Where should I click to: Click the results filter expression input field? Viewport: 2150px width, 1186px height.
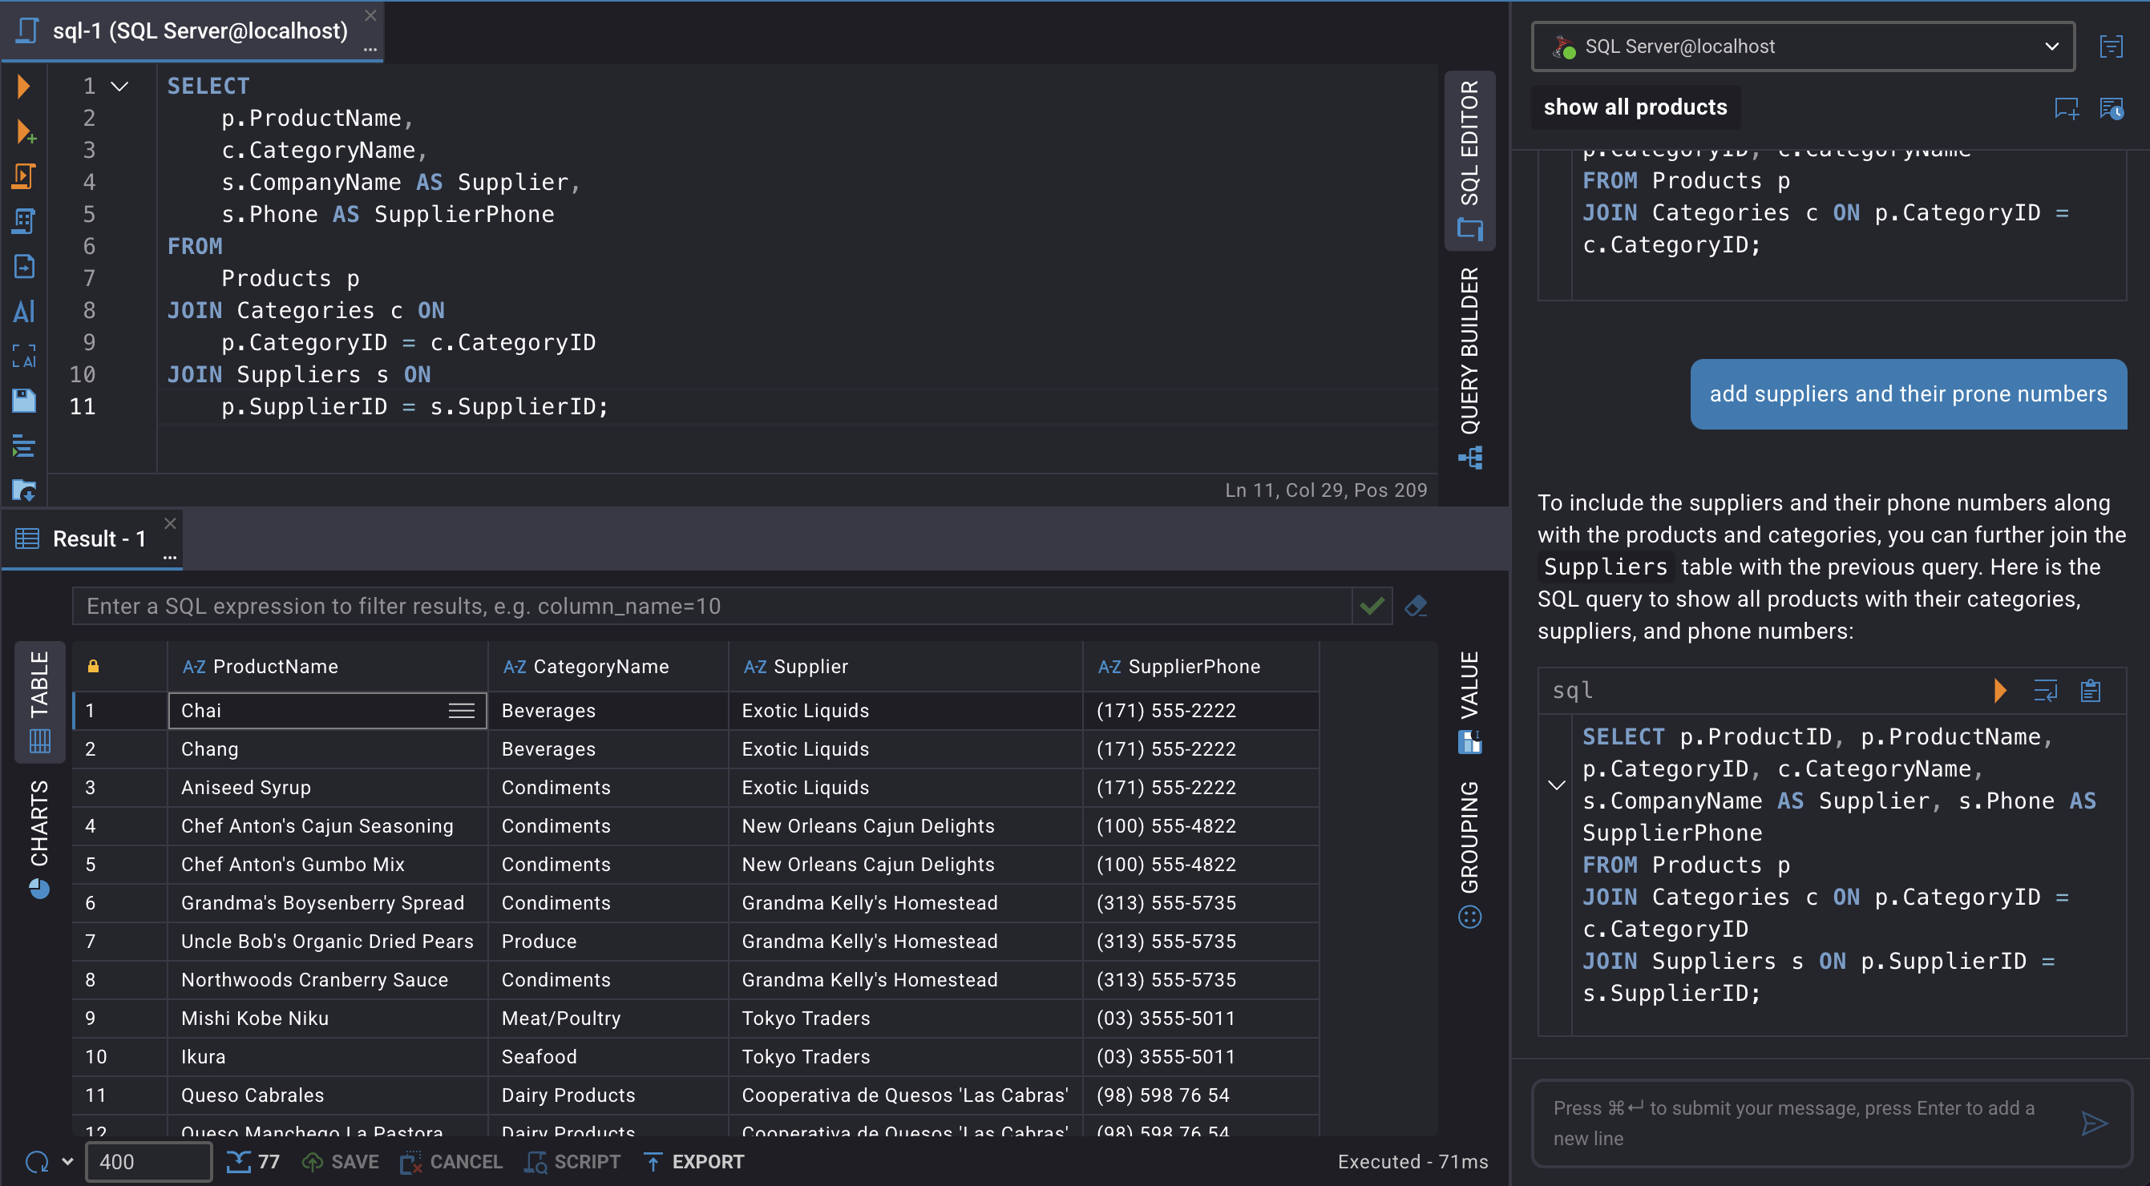coord(709,607)
